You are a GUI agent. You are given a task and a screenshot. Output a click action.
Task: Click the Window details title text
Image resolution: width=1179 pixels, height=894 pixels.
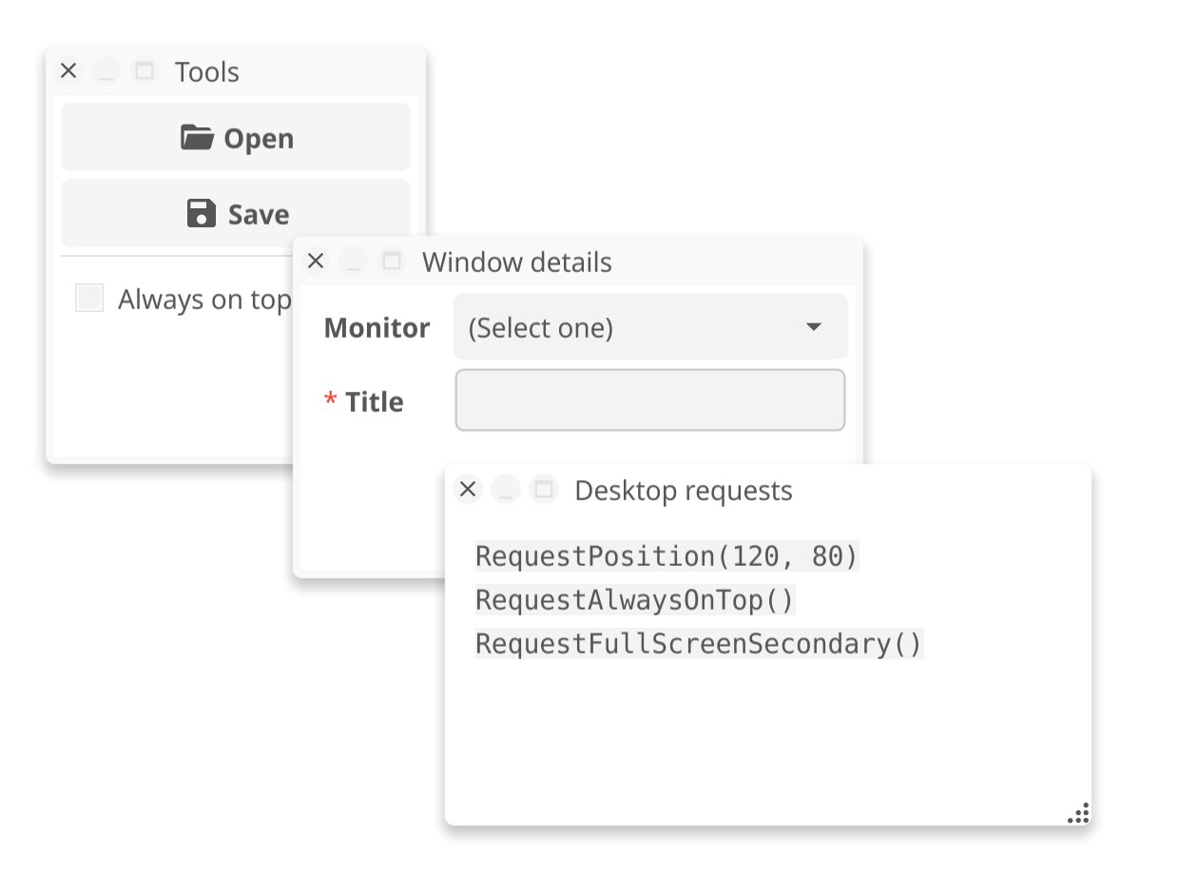point(517,262)
